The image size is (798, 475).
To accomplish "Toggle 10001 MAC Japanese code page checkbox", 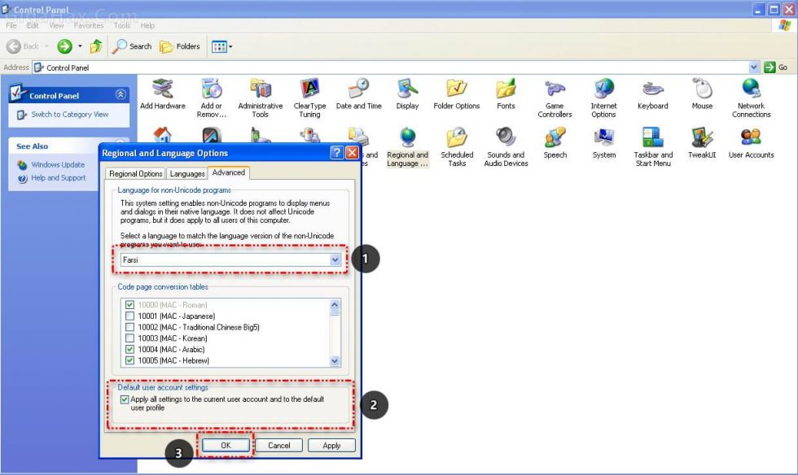I will click(129, 316).
